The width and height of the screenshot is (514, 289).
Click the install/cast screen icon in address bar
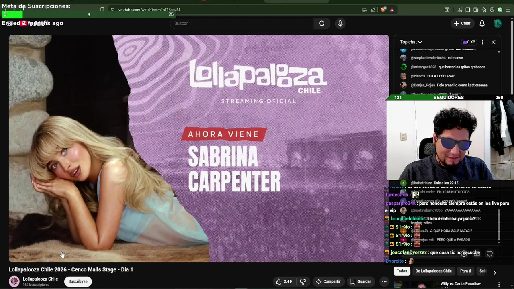coord(364,10)
